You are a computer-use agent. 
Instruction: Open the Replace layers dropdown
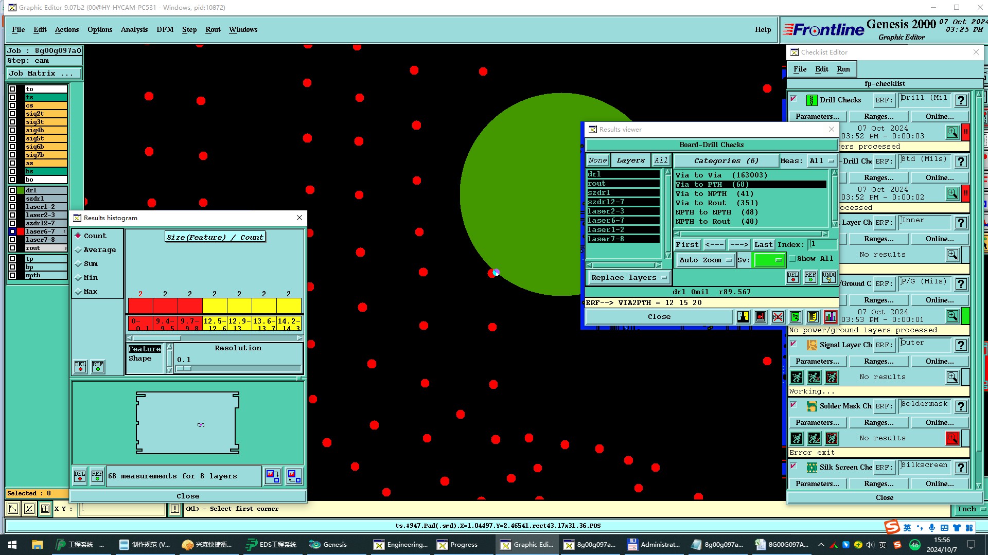coord(629,278)
